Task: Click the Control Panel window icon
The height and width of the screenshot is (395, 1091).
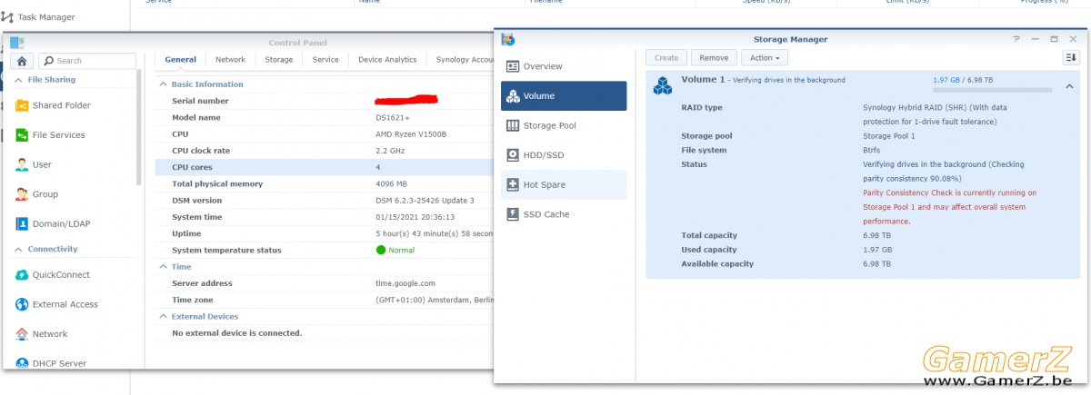Action: (x=17, y=43)
